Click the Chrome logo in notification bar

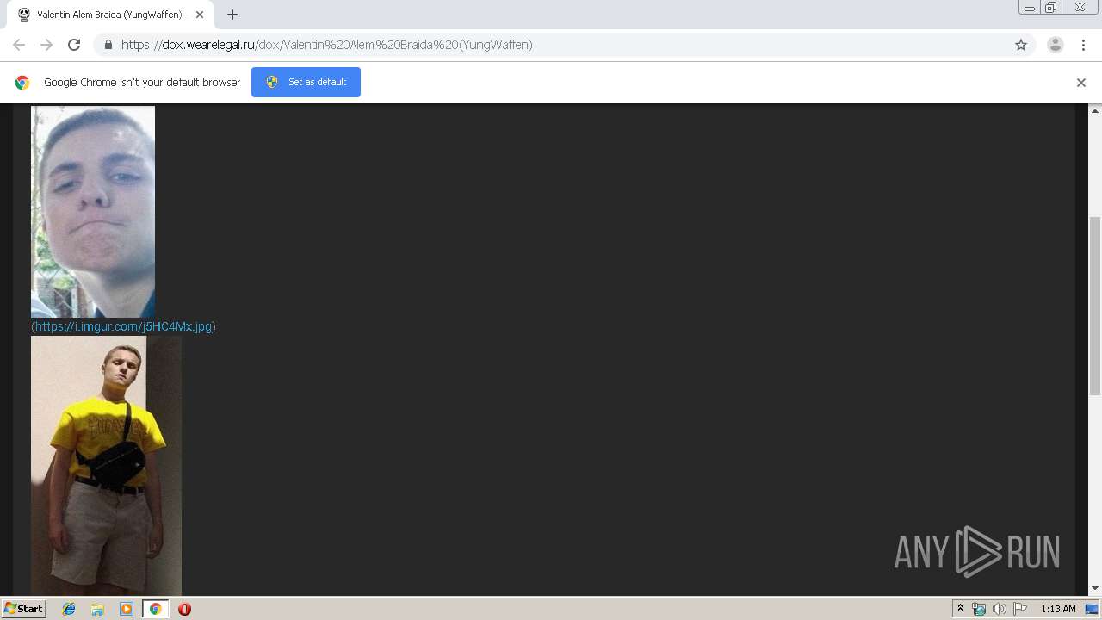[x=22, y=83]
